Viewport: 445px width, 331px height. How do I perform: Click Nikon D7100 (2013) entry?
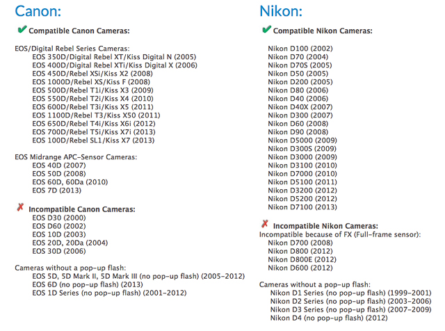coord(302,207)
